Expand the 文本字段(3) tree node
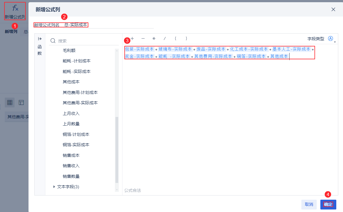The image size is (343, 212). 54,187
